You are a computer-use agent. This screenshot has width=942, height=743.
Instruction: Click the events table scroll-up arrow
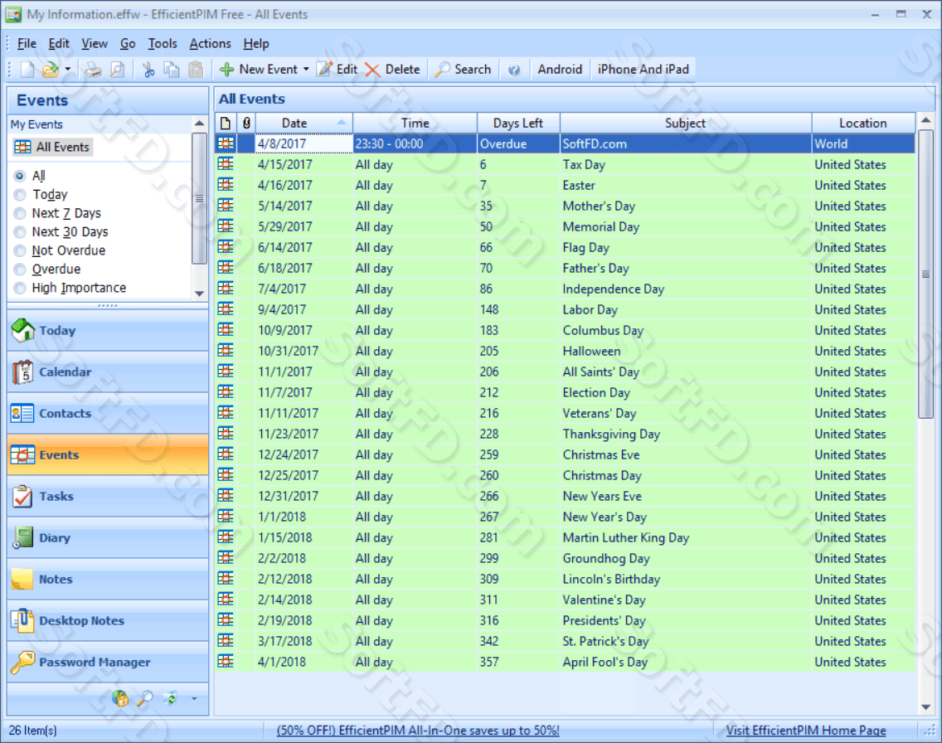tap(925, 121)
